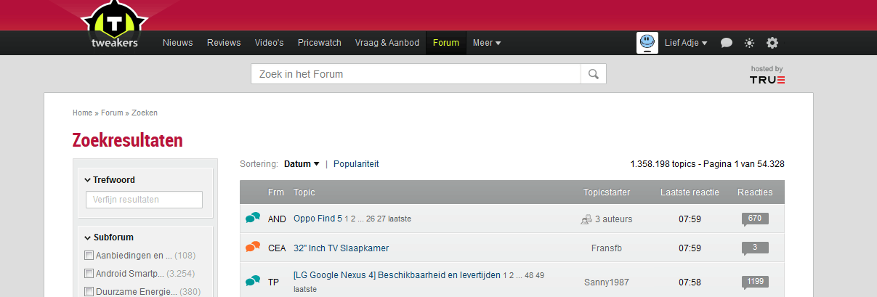Click the orange bubble icon for 32" TV topic
Screen dimensions: 877x297
click(x=253, y=248)
